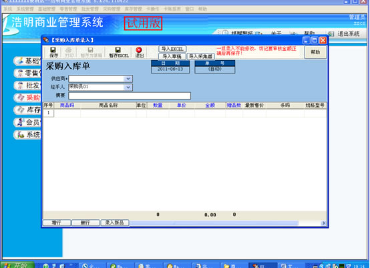This screenshot has width=370, height=268.
Task: Open the 会员 sidebar module button
Action: pyautogui.click(x=27, y=122)
